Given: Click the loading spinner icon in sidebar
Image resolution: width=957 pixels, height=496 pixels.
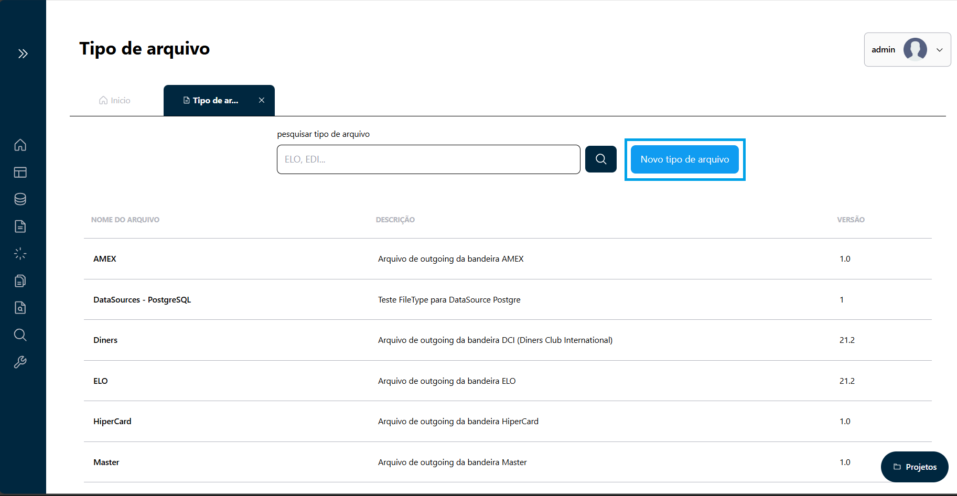Looking at the screenshot, I should click(20, 254).
